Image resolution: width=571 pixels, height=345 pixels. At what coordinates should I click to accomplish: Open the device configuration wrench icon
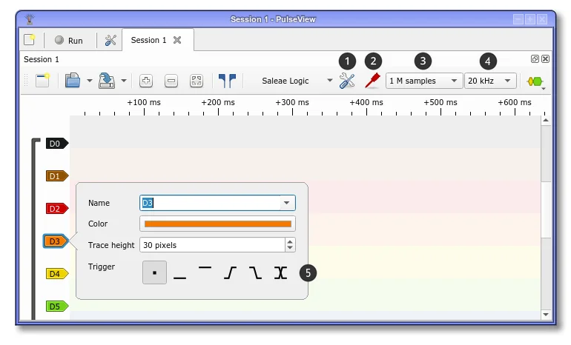[x=347, y=81]
